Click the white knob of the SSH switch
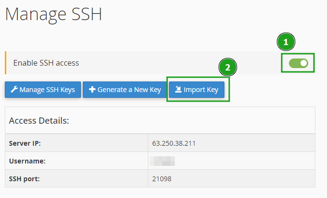This screenshot has height=198, width=327. click(304, 63)
